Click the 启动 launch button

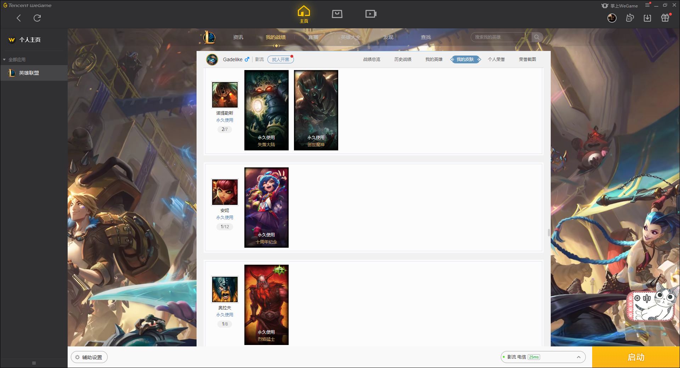coord(636,357)
